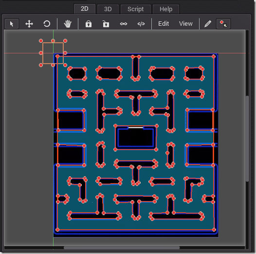Image resolution: width=256 pixels, height=254 pixels.
Task: Switch to the 3D workspace tab
Action: point(108,9)
